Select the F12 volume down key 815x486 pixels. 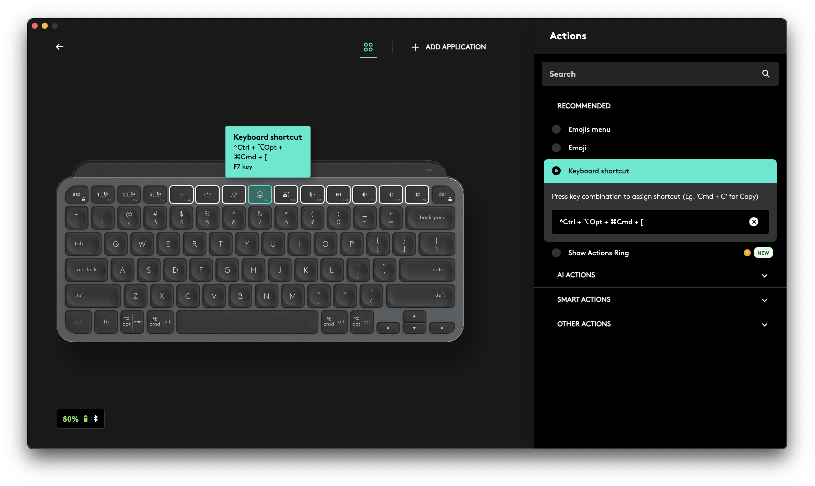(391, 194)
